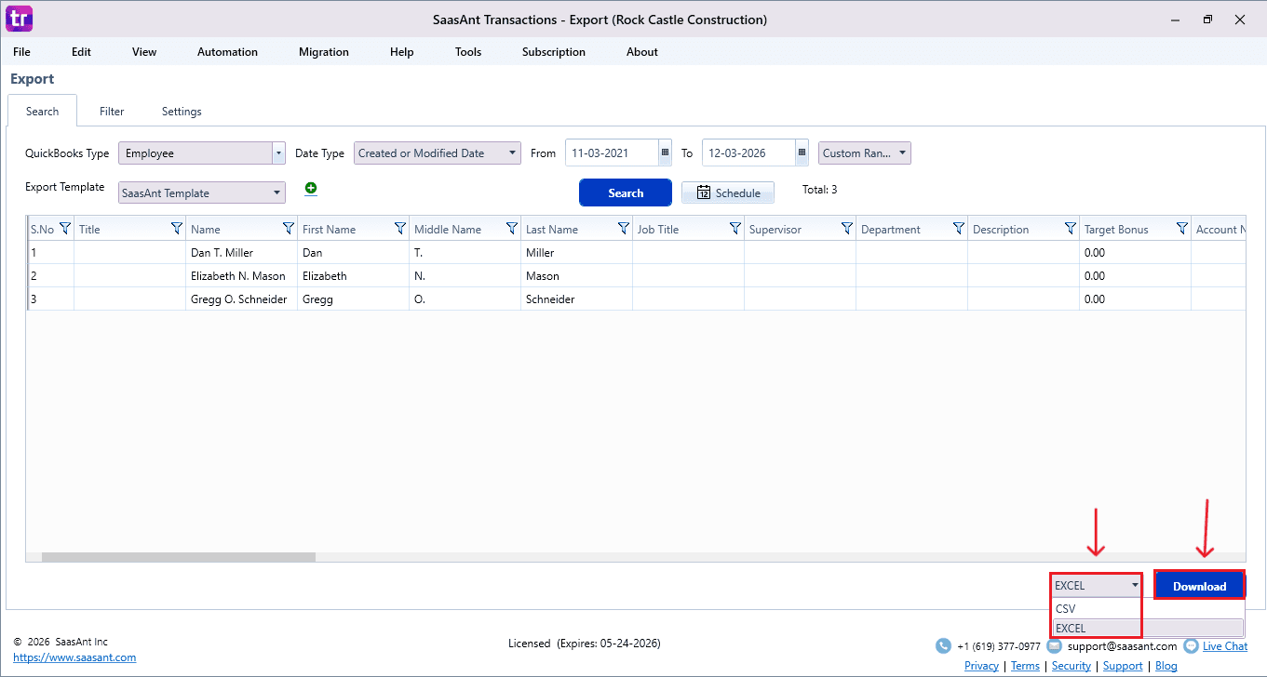Click the horizontal scrollbar under the table
The height and width of the screenshot is (677, 1267).
point(179,557)
